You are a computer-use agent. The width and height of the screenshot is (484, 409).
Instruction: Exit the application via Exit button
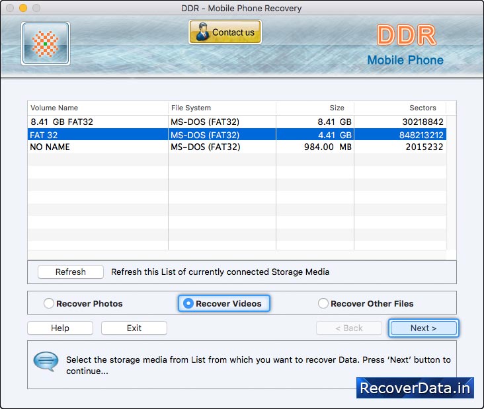pyautogui.click(x=134, y=328)
